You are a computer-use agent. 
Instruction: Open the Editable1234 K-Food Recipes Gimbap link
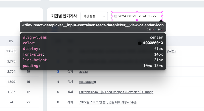pos(116,92)
